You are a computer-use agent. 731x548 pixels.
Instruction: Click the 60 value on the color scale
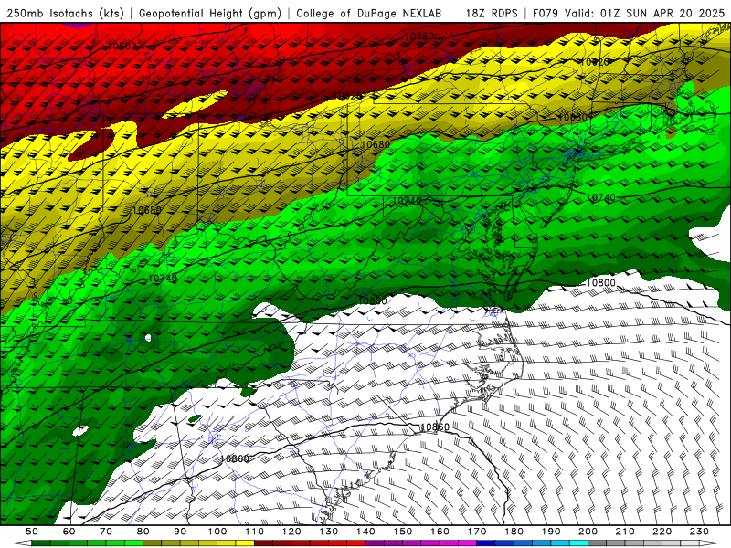pos(69,532)
